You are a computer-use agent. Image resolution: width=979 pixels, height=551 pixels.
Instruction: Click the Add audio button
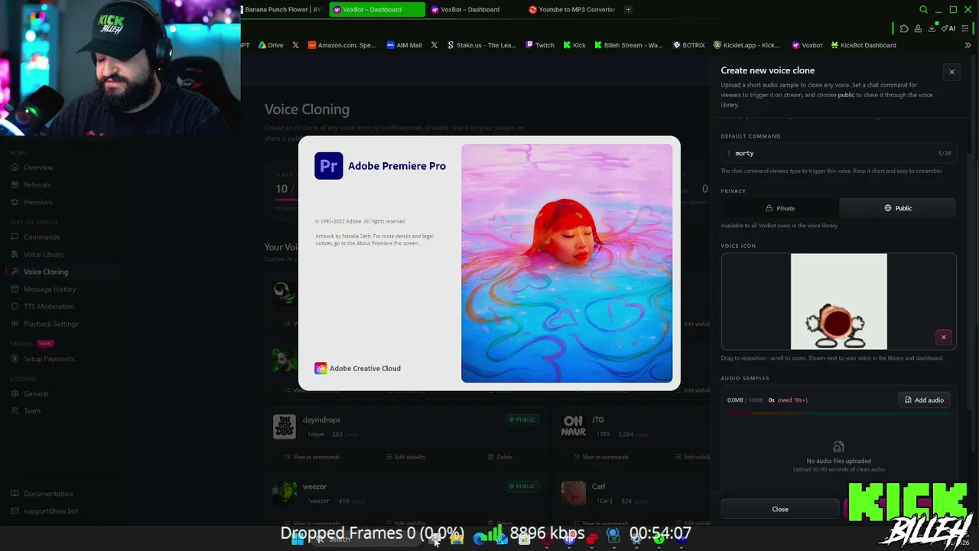[x=924, y=400]
